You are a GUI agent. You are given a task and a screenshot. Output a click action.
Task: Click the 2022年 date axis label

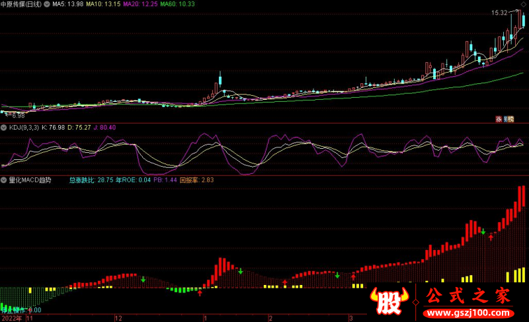(11, 318)
